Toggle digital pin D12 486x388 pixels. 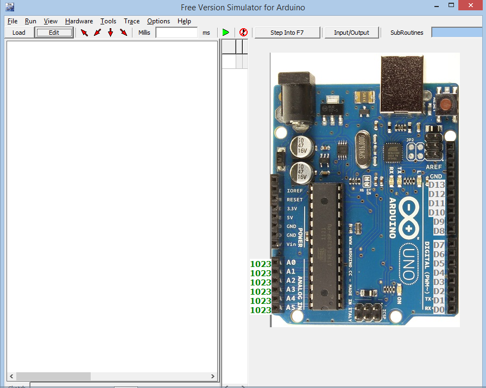point(437,194)
